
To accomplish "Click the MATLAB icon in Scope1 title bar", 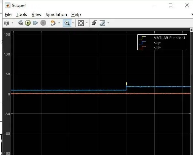I will coord(8,5).
